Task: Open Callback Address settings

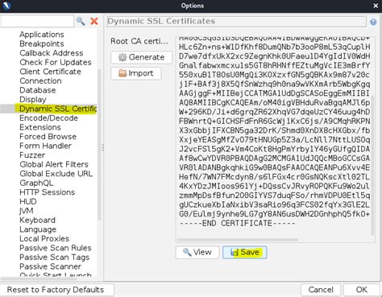Action: click(52, 53)
